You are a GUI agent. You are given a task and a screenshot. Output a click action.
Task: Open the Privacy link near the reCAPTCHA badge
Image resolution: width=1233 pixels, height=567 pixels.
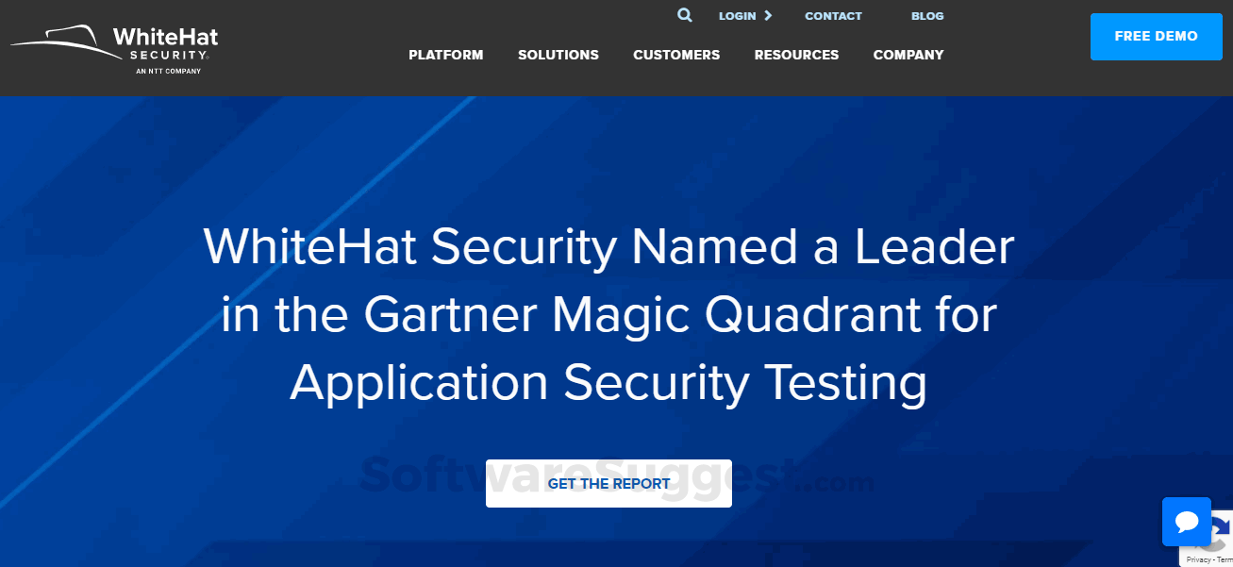[x=1197, y=559]
